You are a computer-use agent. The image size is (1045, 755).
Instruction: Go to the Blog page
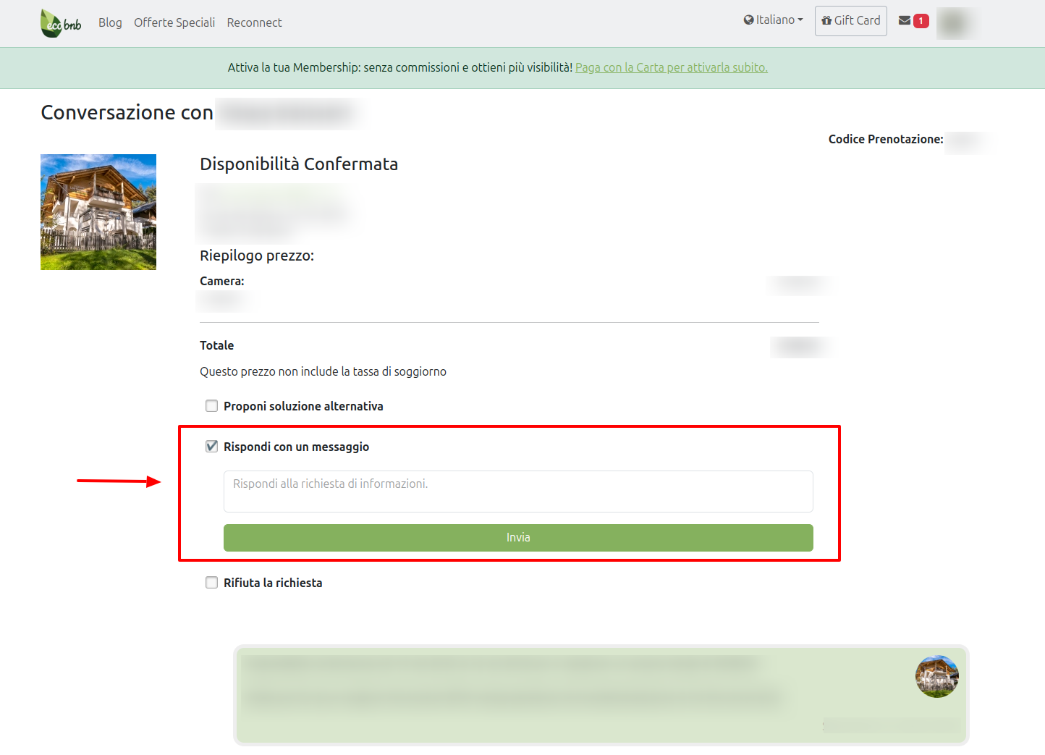point(110,22)
